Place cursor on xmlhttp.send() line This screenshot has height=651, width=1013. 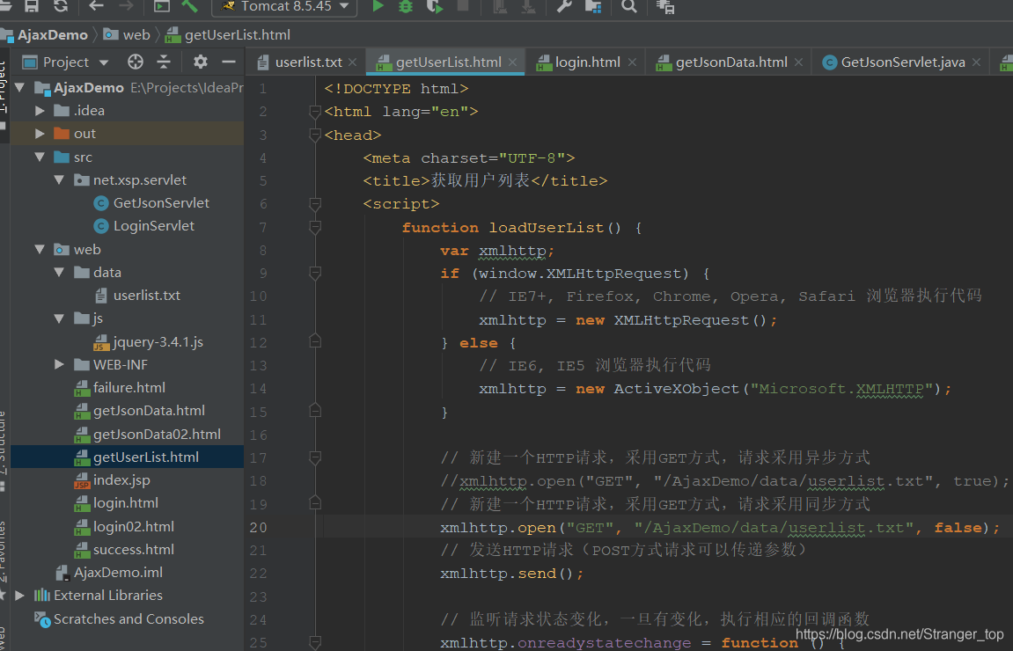(x=511, y=574)
